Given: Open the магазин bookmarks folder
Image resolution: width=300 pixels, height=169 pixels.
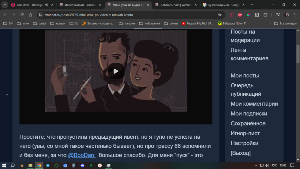Looking at the screenshot, I should 127,24.
